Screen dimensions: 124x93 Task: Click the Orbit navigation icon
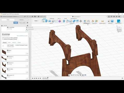tap(69, 75)
